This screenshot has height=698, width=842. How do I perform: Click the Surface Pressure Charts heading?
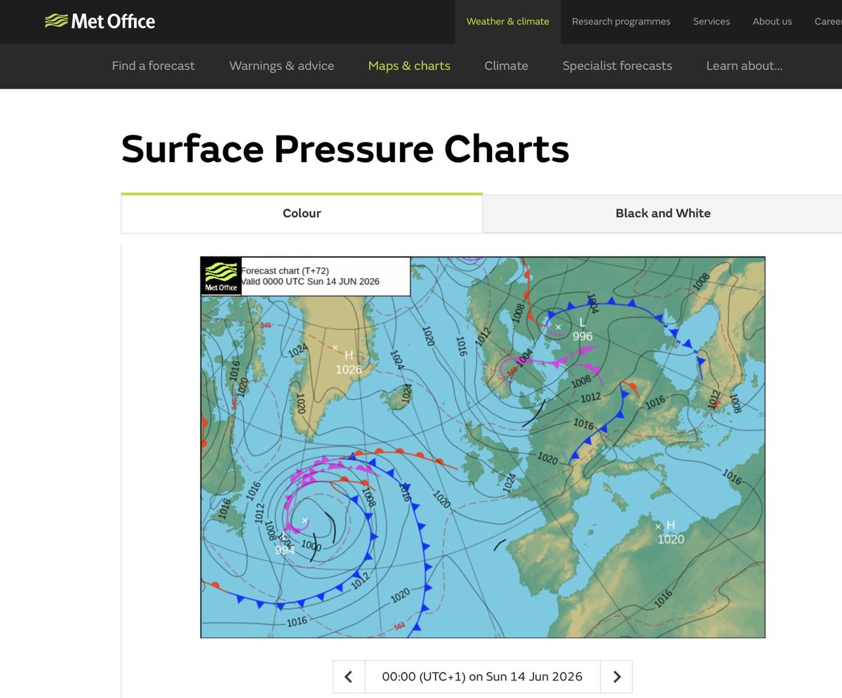pyautogui.click(x=345, y=149)
